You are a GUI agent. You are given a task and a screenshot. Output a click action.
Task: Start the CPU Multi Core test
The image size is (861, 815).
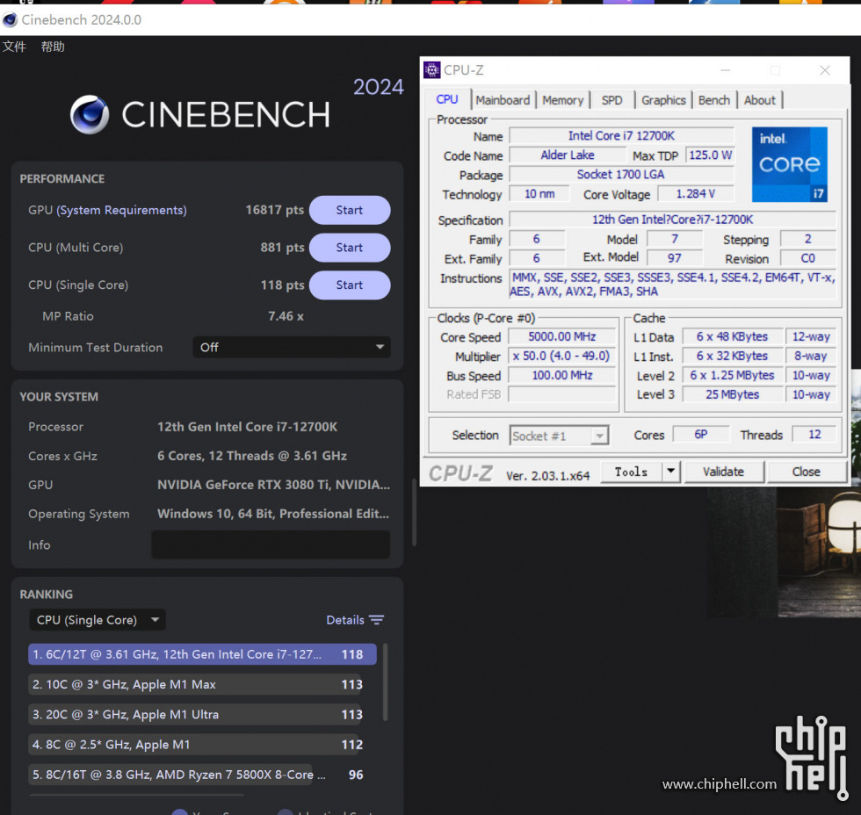tap(350, 248)
